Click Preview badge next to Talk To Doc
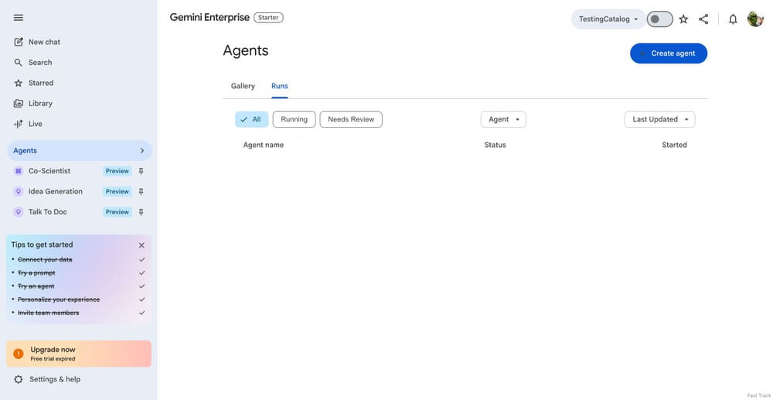Image resolution: width=773 pixels, height=400 pixels. pyautogui.click(x=117, y=212)
